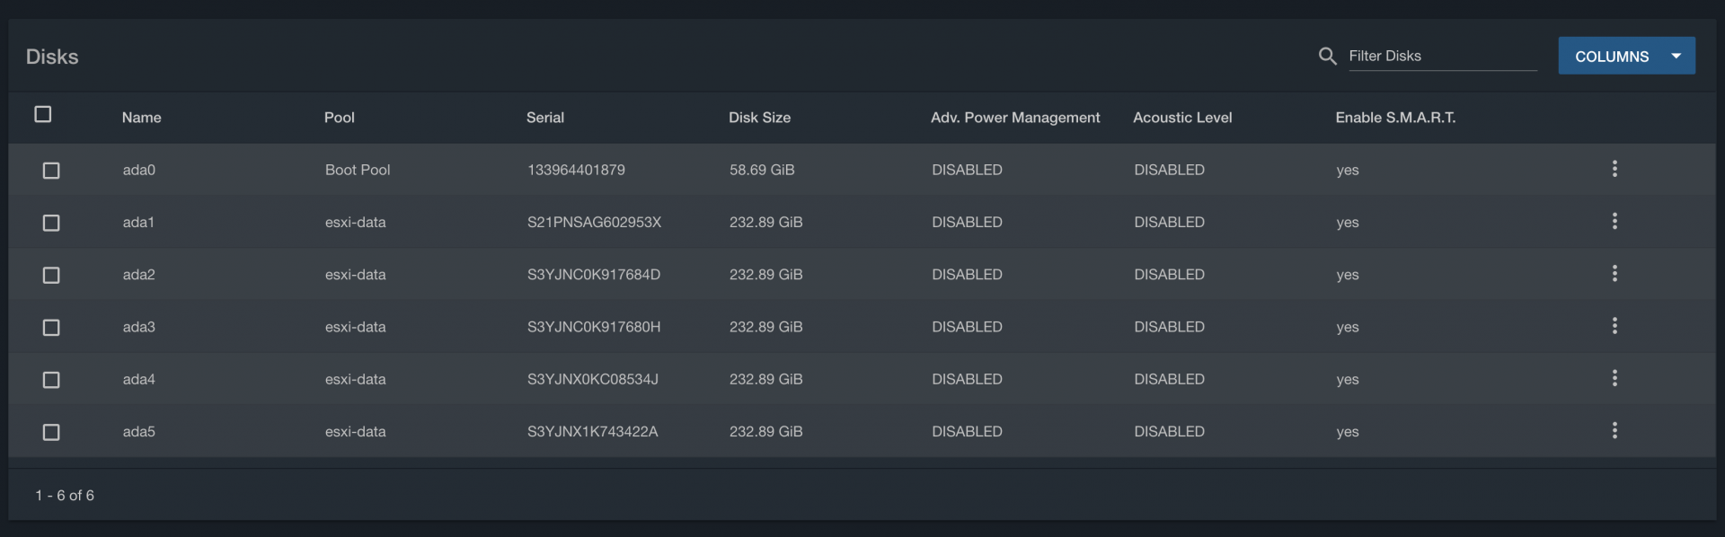Click the Pool column header
This screenshot has width=1725, height=537.
click(x=340, y=118)
